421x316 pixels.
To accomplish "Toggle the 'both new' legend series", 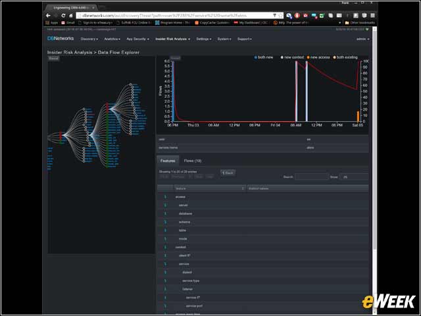I will 263,57.
